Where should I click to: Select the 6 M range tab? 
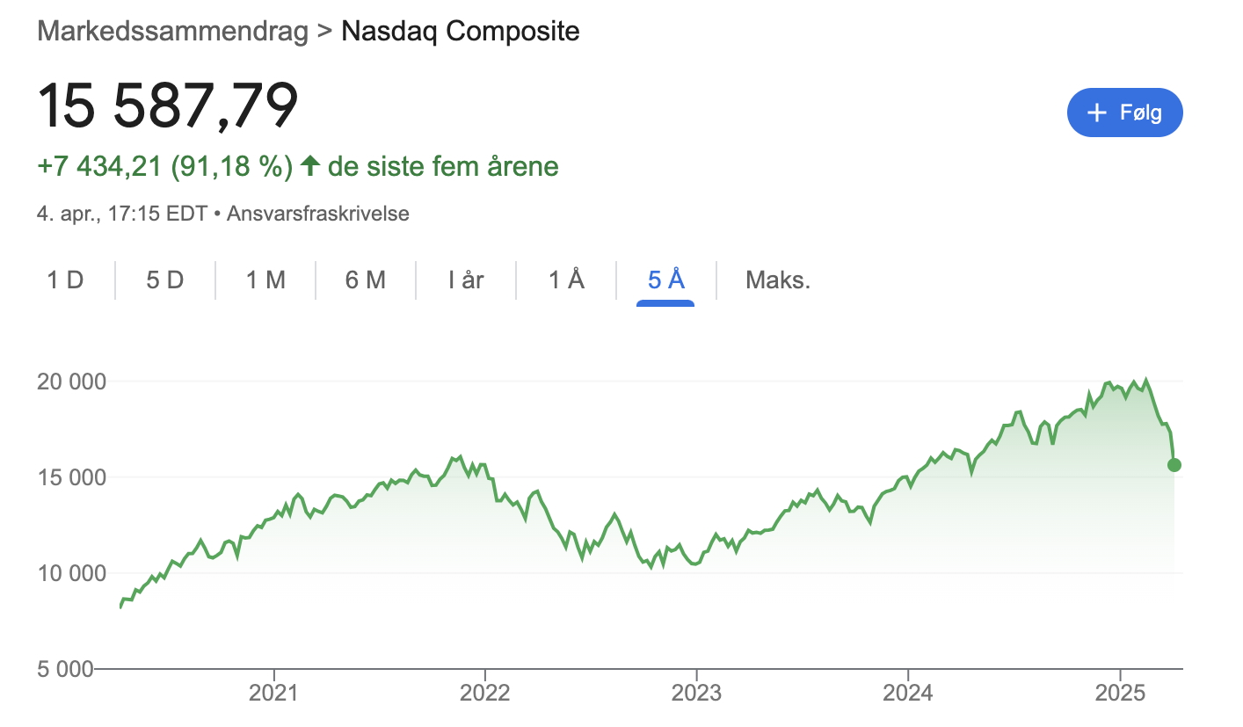[x=366, y=280]
